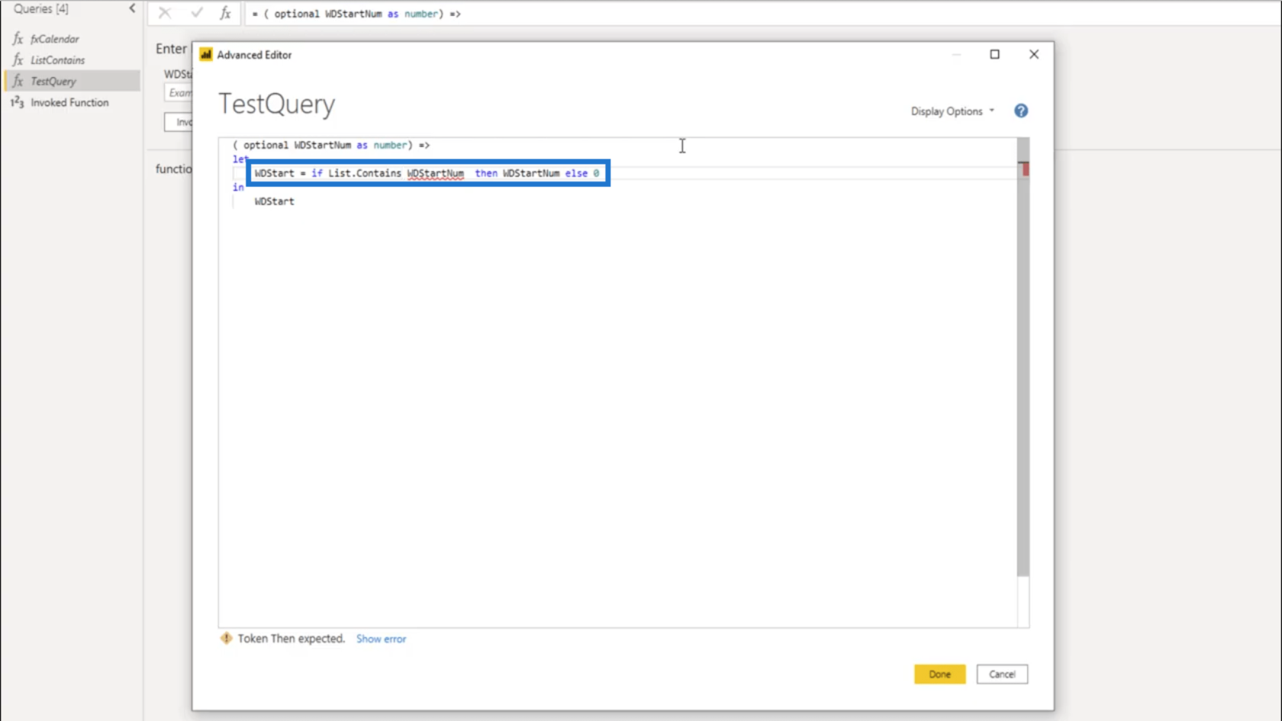Click the fx icon in formula bar
The image size is (1282, 721).
(x=225, y=13)
